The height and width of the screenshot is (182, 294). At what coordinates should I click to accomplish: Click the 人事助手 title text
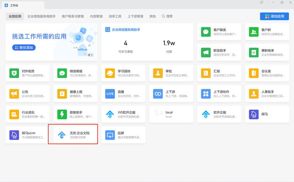click(268, 92)
